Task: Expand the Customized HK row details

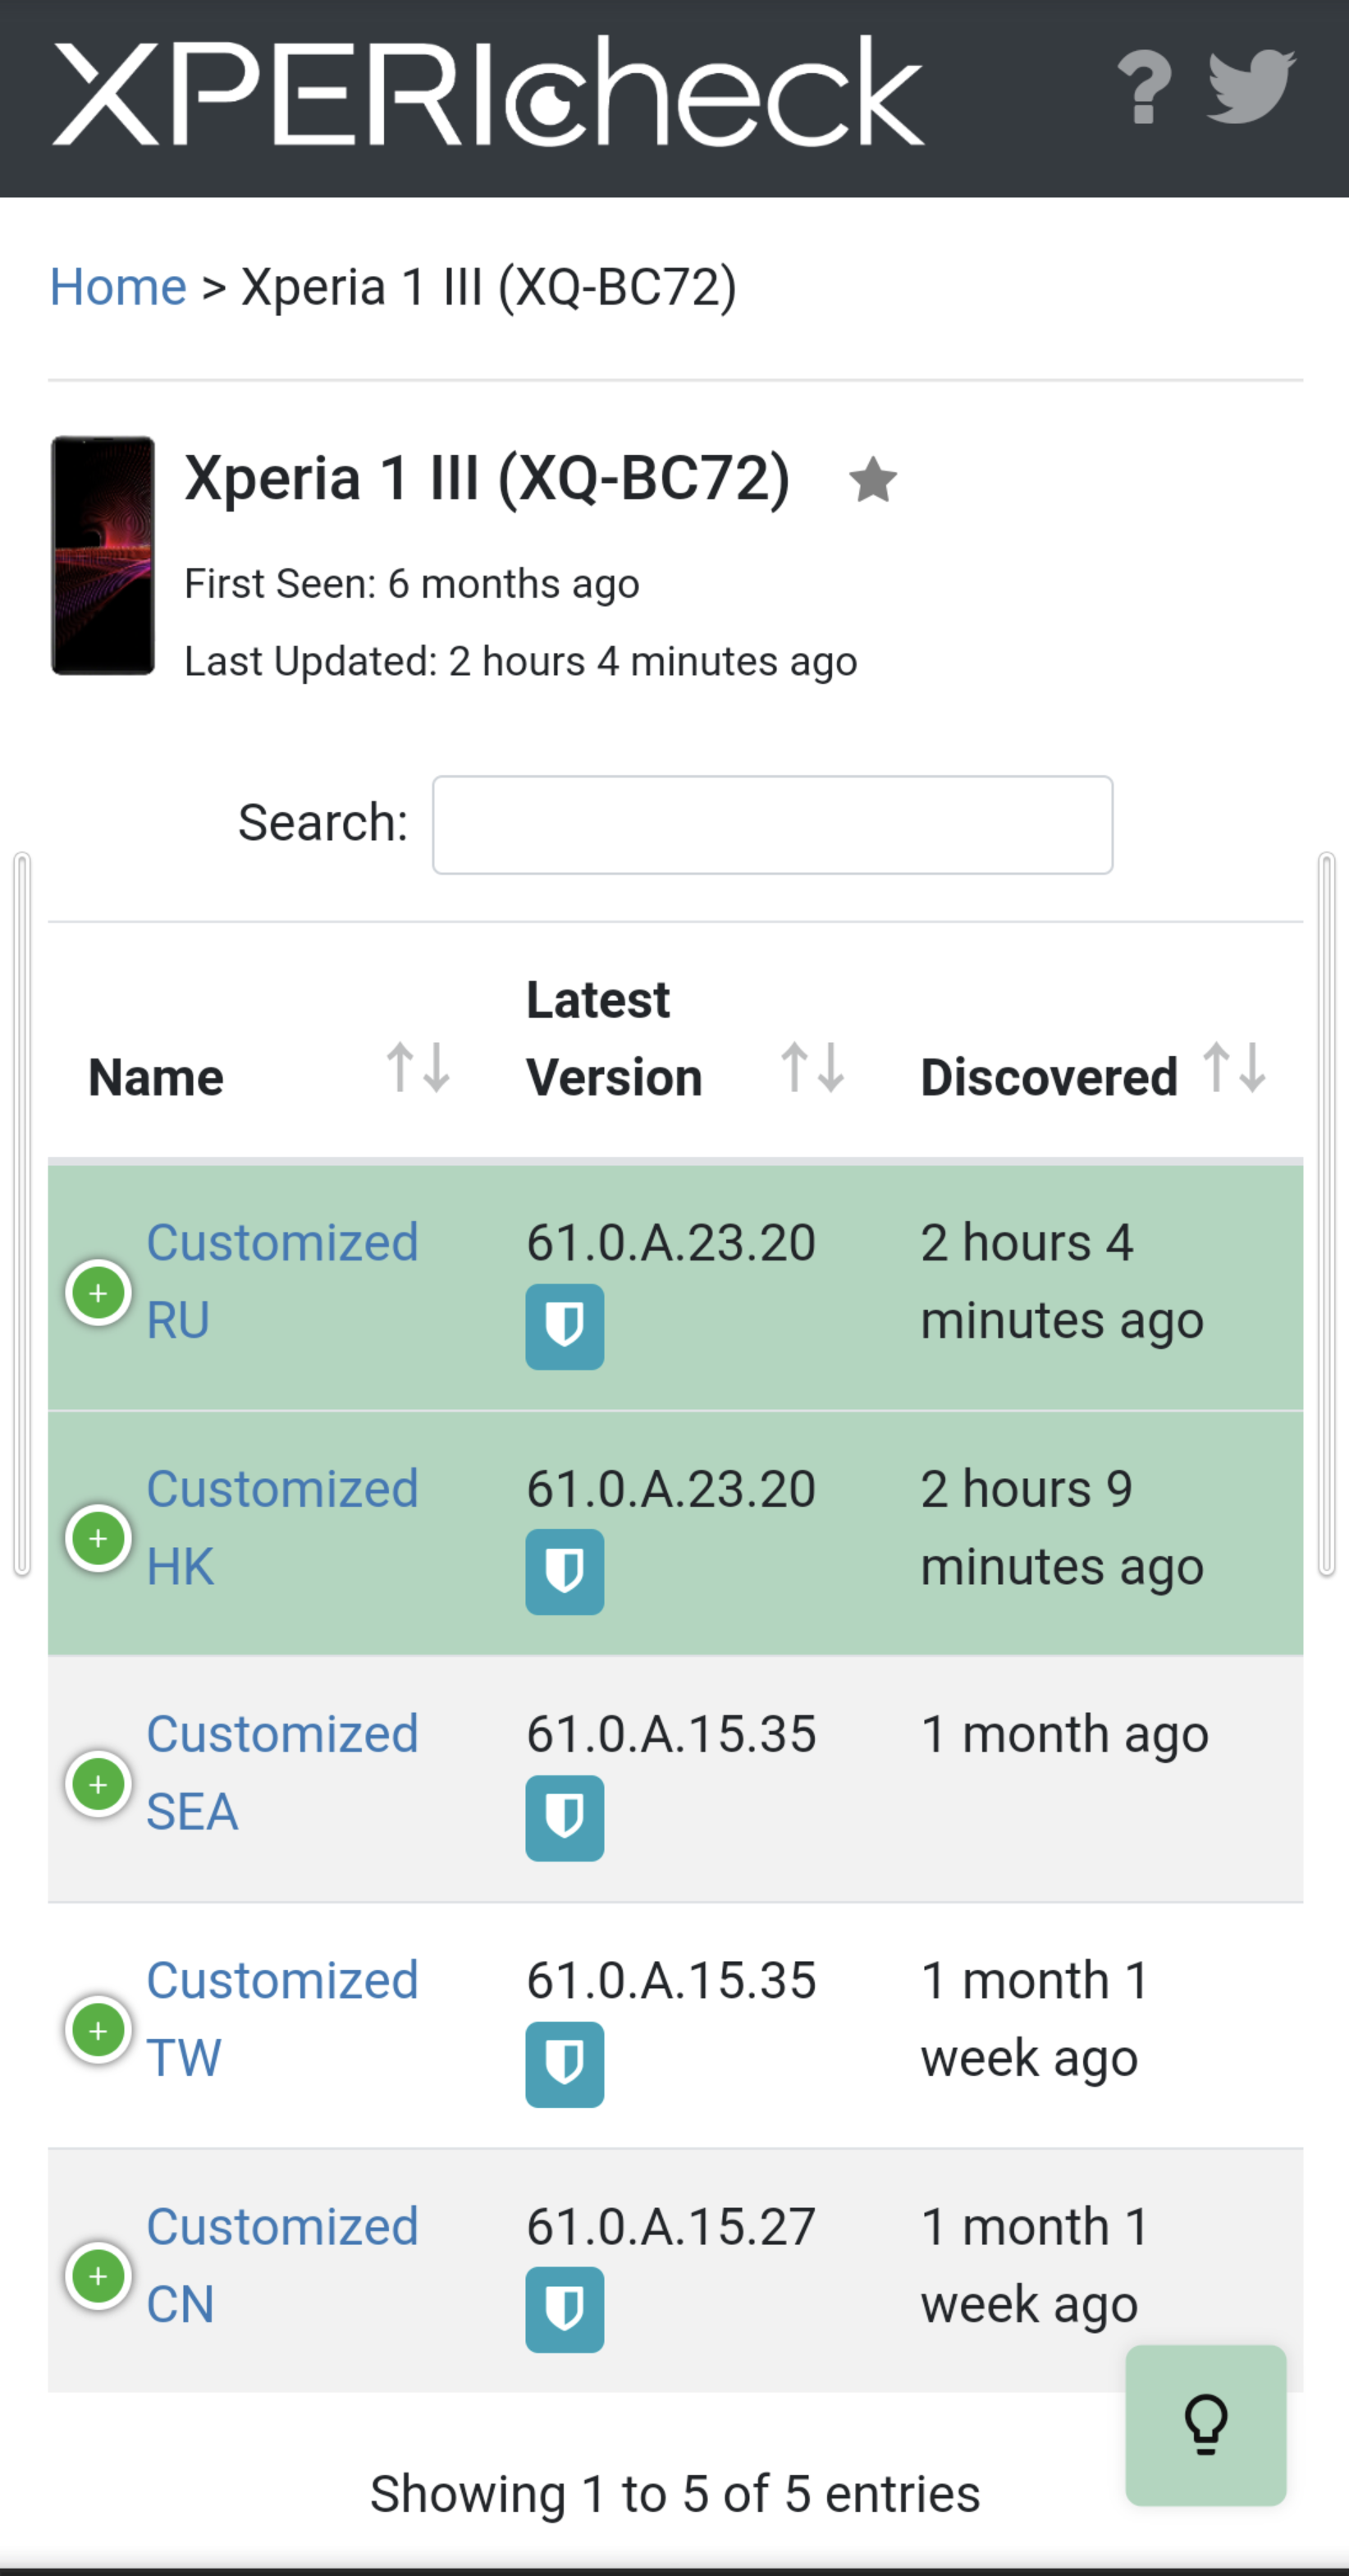Action: coord(98,1538)
